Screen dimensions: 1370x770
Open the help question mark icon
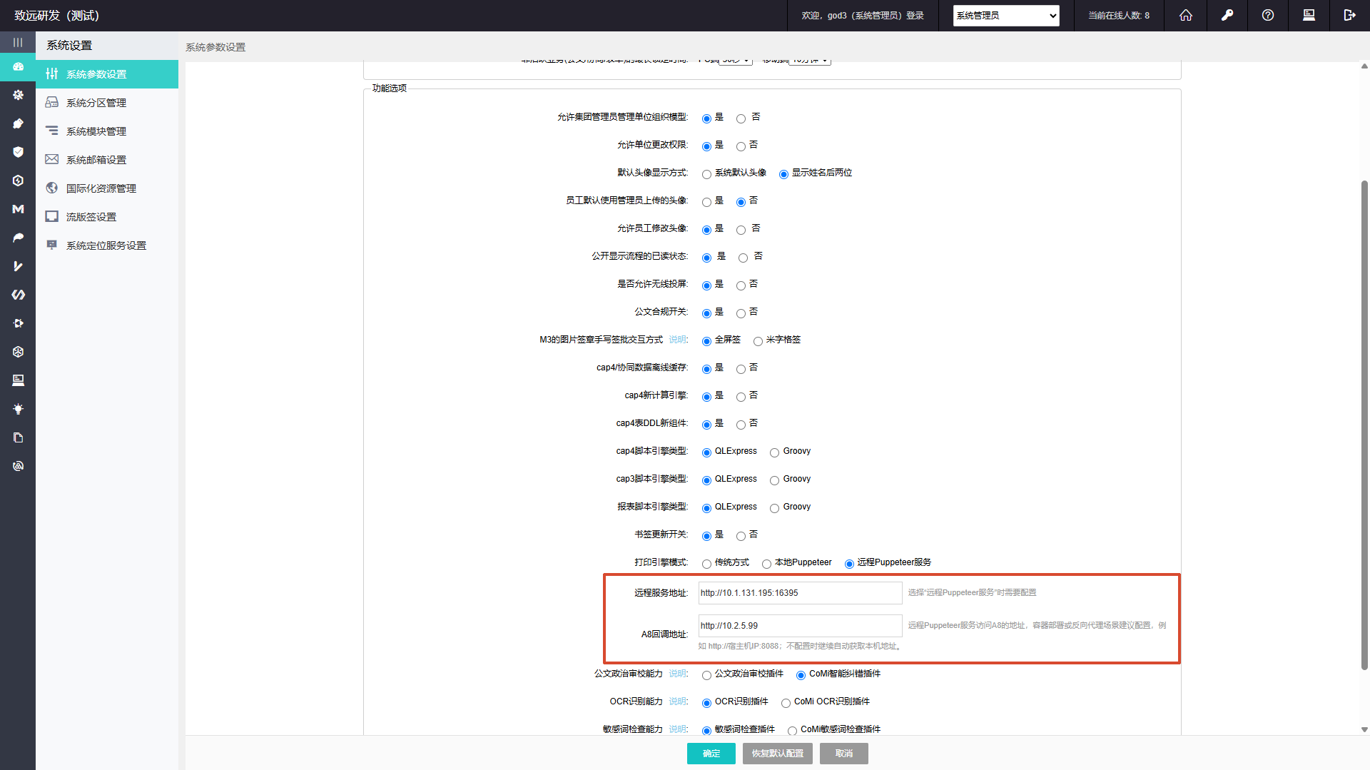[1267, 15]
